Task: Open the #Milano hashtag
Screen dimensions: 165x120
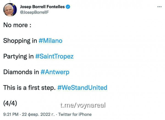Action: click(x=51, y=41)
